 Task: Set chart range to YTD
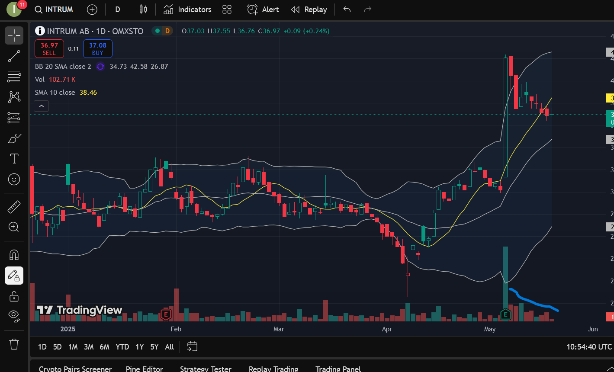(x=122, y=347)
